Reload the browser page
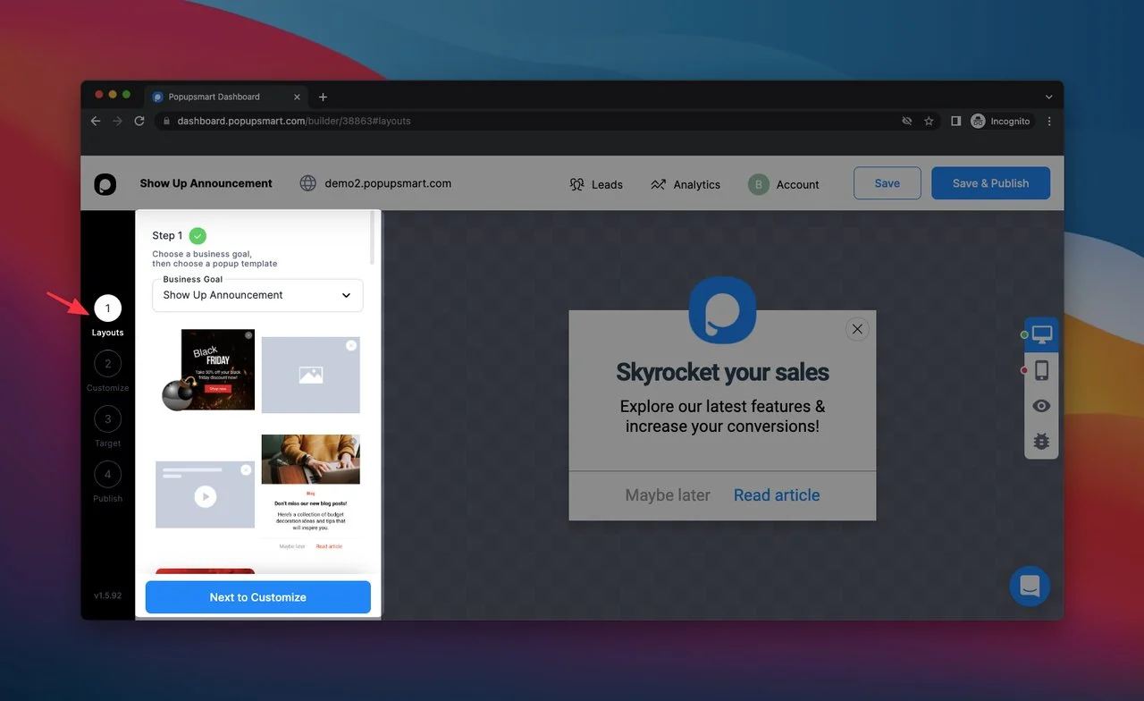The width and height of the screenshot is (1144, 701). 139,122
